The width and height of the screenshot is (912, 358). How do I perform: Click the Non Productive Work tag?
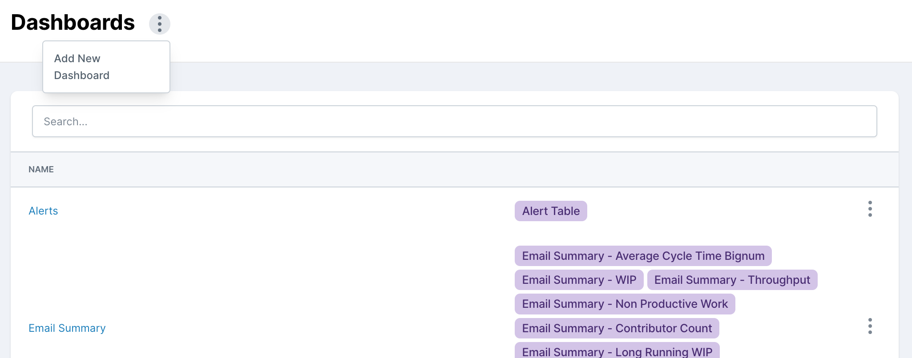coord(624,304)
